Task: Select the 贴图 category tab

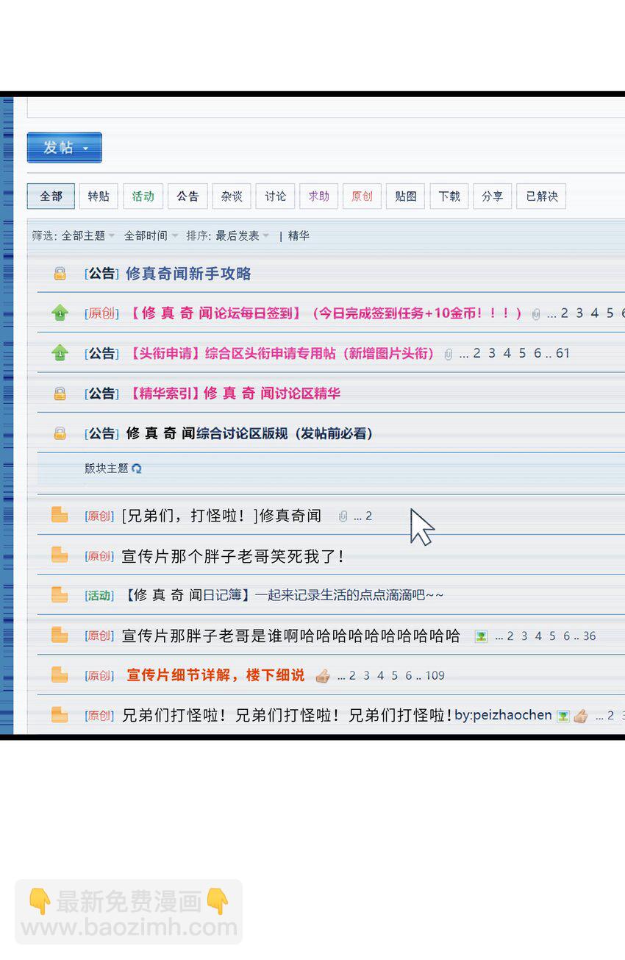Action: pyautogui.click(x=405, y=196)
